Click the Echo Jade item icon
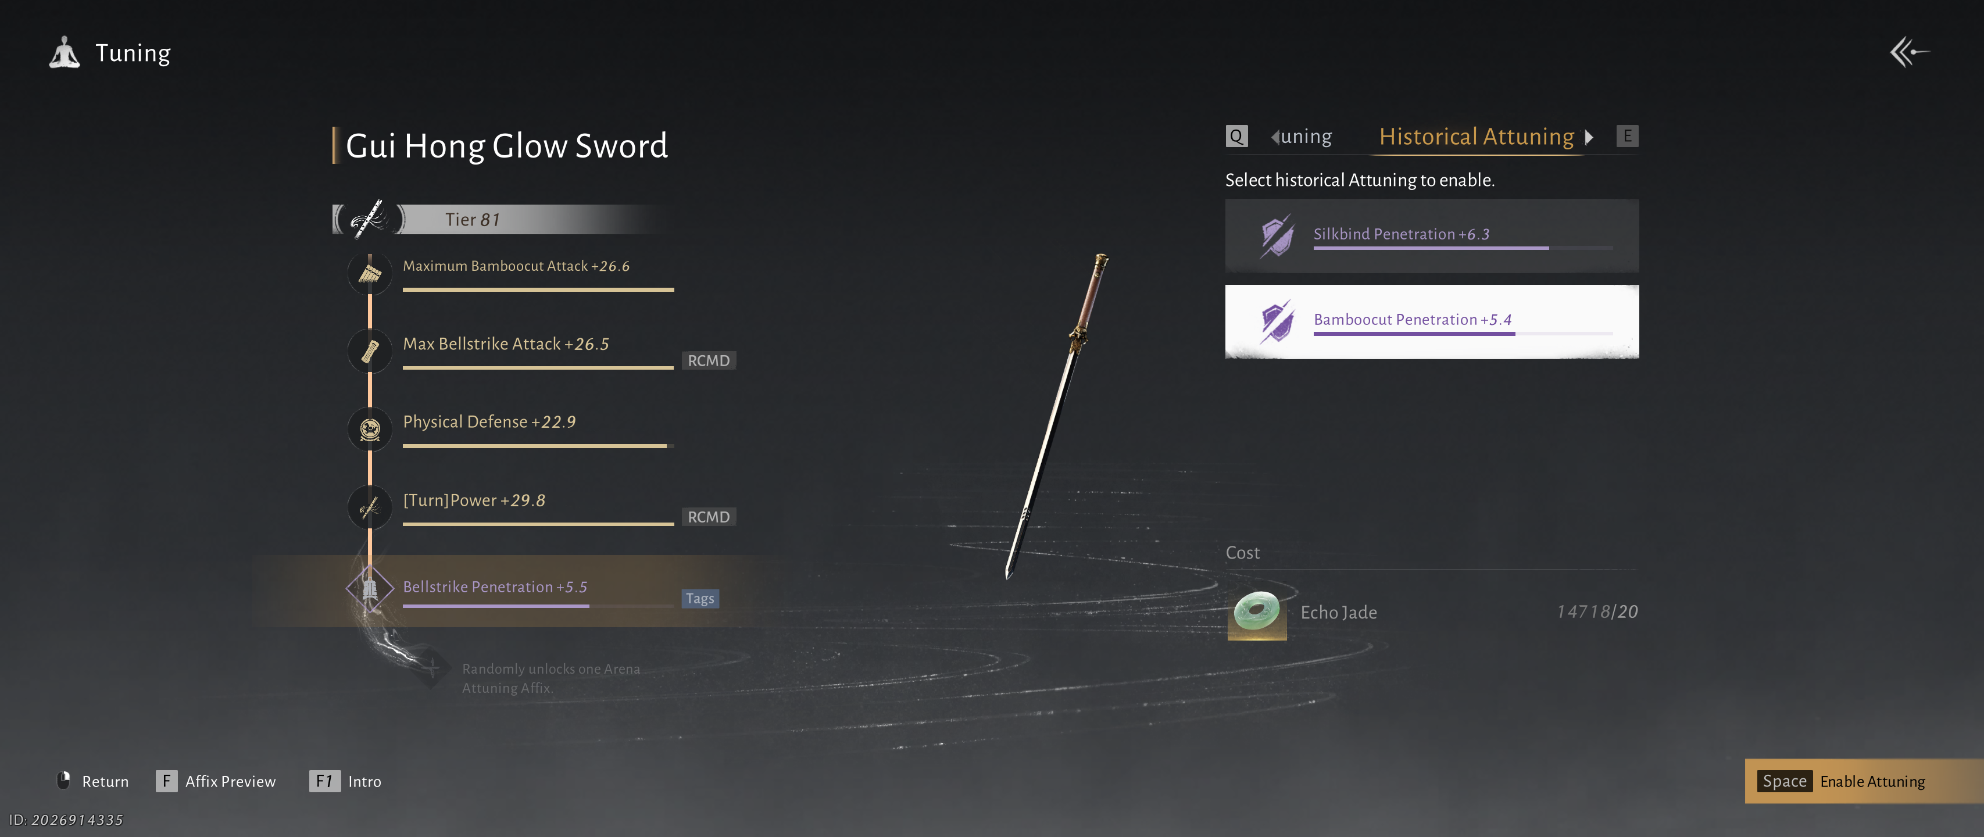This screenshot has width=1984, height=837. tap(1256, 614)
